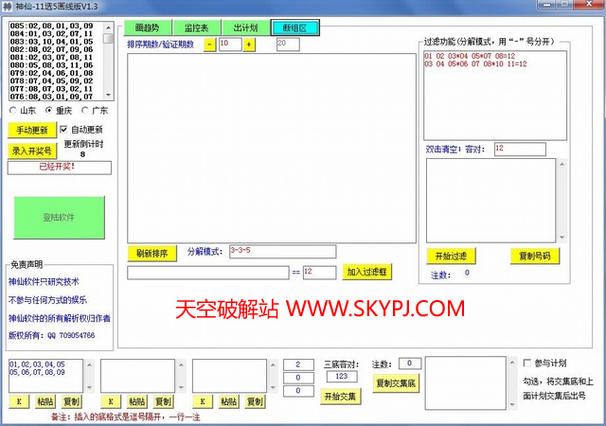
Task: Click 加入过滤框 to add the filter
Action: (x=365, y=272)
